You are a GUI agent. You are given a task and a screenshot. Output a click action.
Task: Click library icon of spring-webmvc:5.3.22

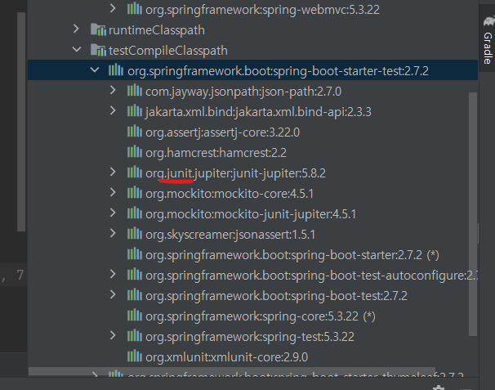[x=135, y=8]
